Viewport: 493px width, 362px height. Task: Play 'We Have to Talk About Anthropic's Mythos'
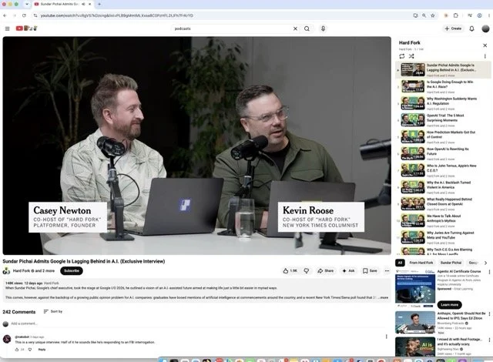pyautogui.click(x=444, y=220)
